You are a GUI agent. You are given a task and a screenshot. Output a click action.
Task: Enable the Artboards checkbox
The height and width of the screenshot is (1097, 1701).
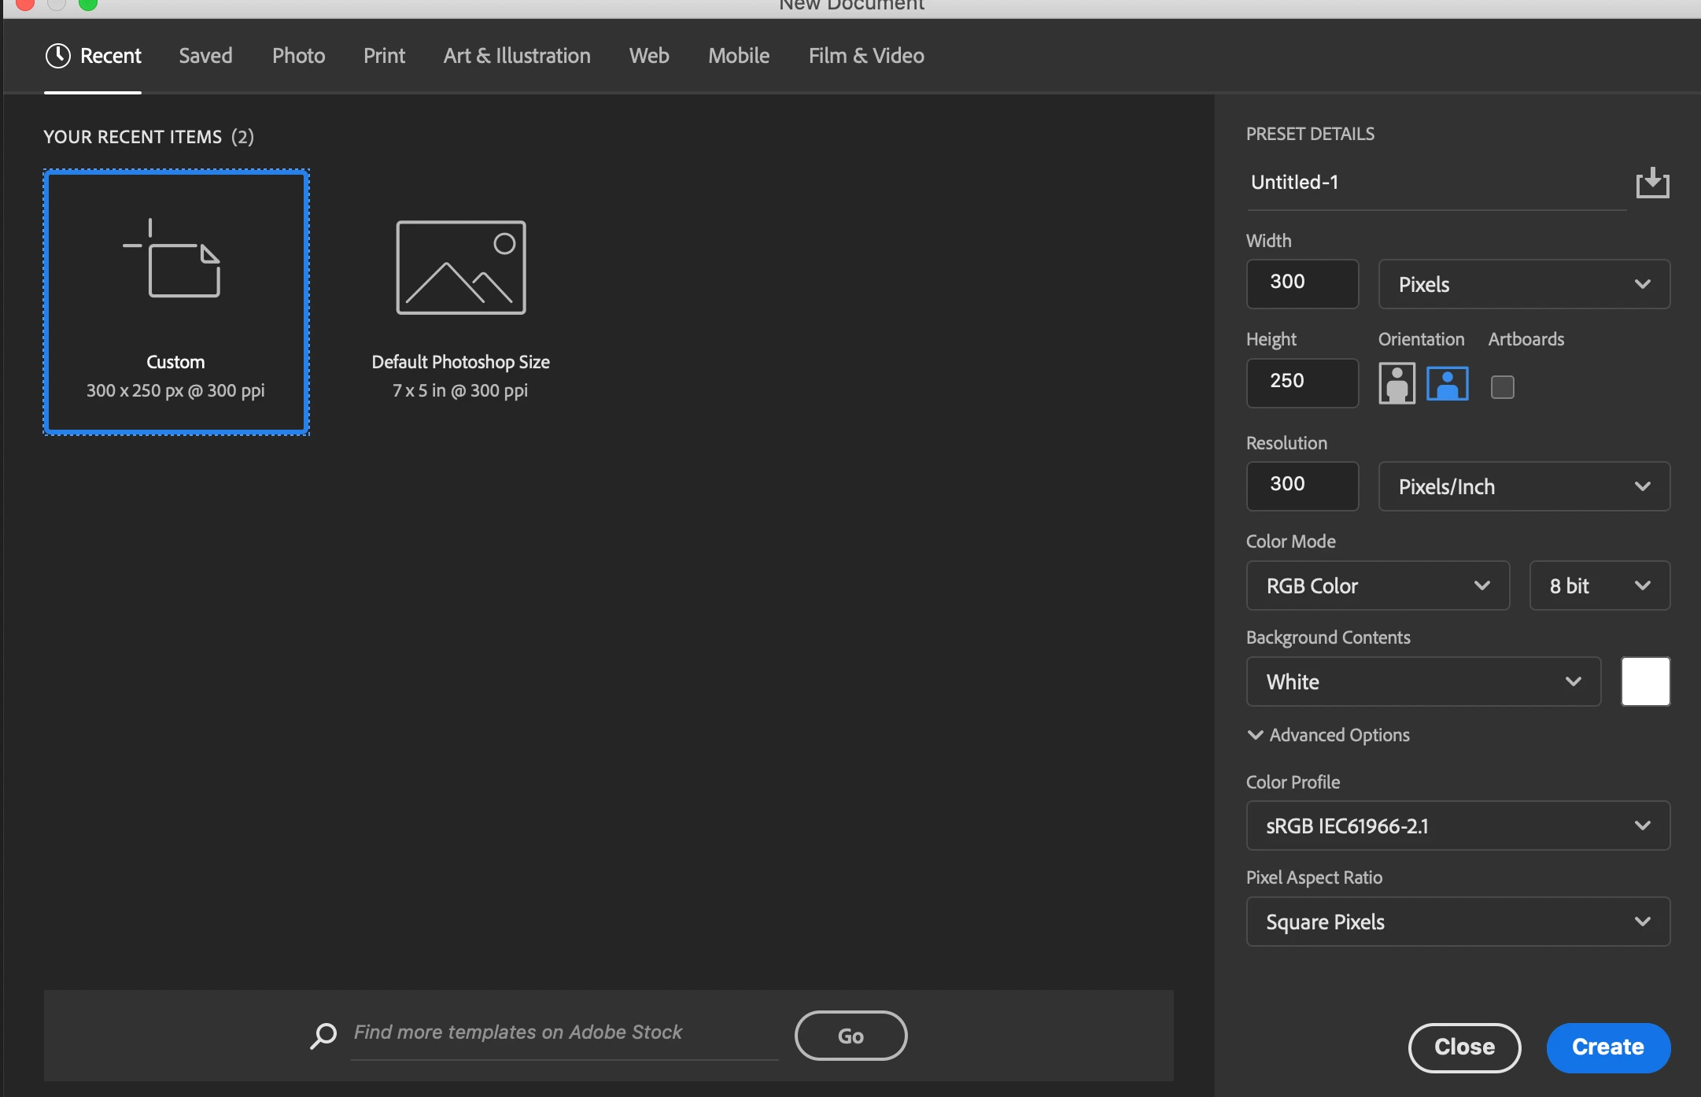click(1502, 386)
